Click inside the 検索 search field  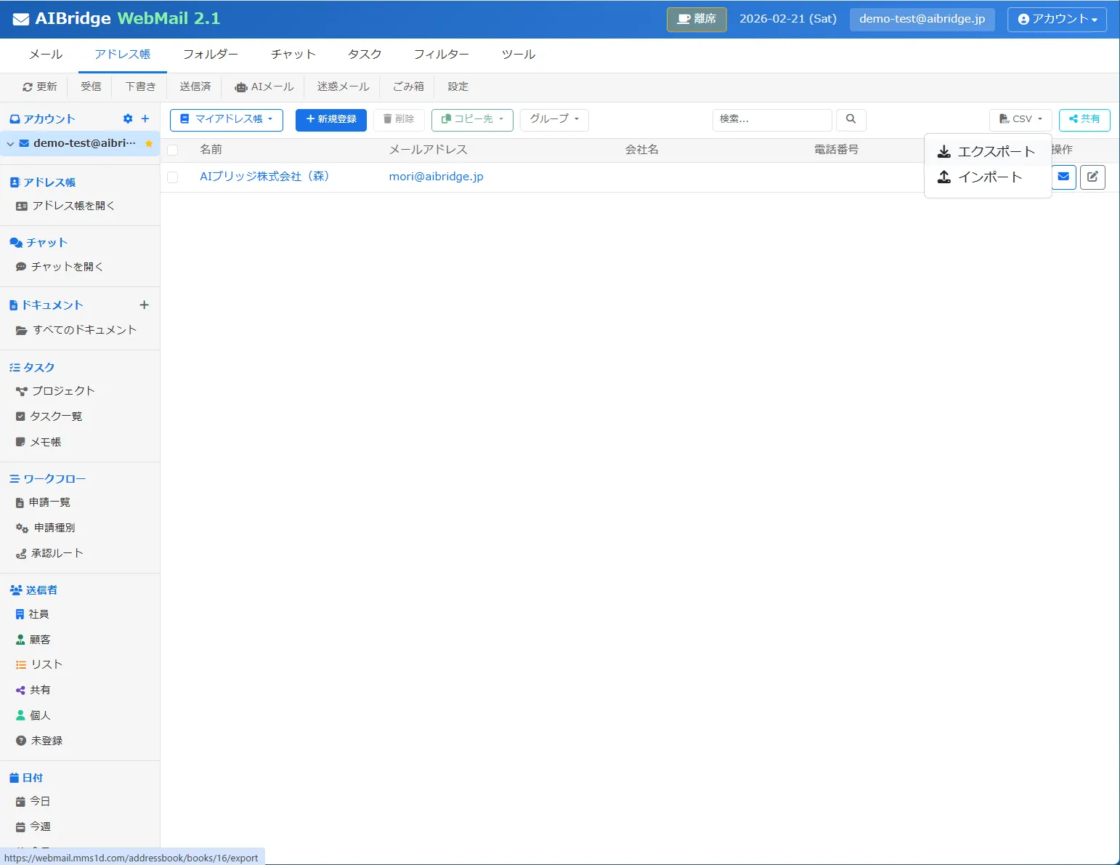click(771, 119)
